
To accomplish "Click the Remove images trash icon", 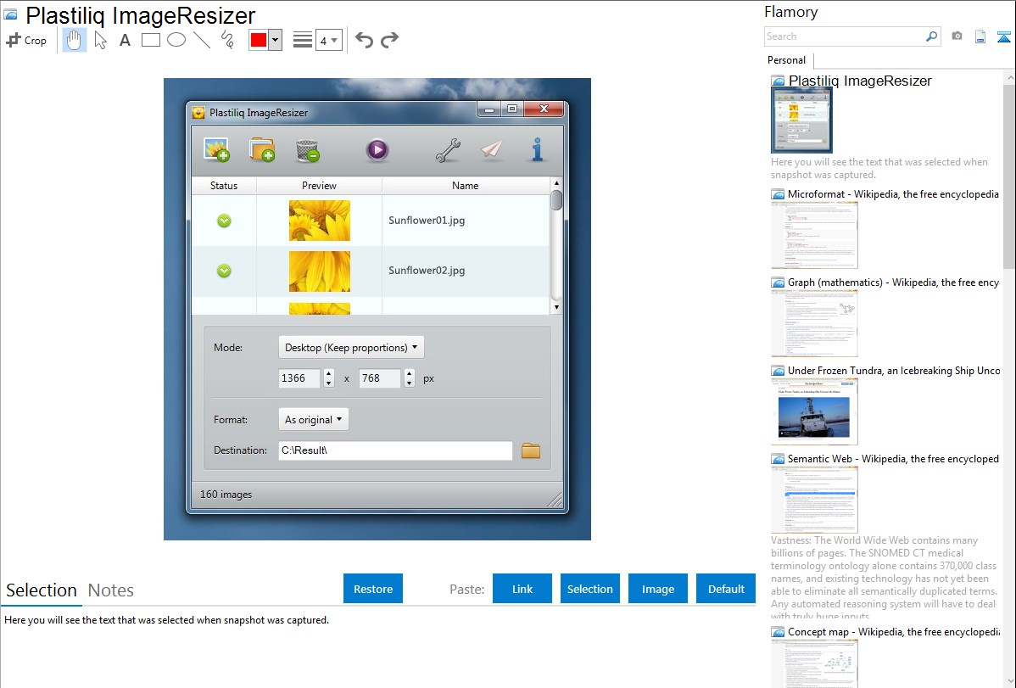I will tap(308, 150).
